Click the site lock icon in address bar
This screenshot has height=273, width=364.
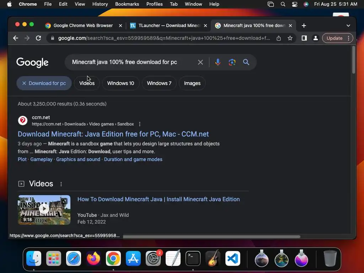click(53, 38)
